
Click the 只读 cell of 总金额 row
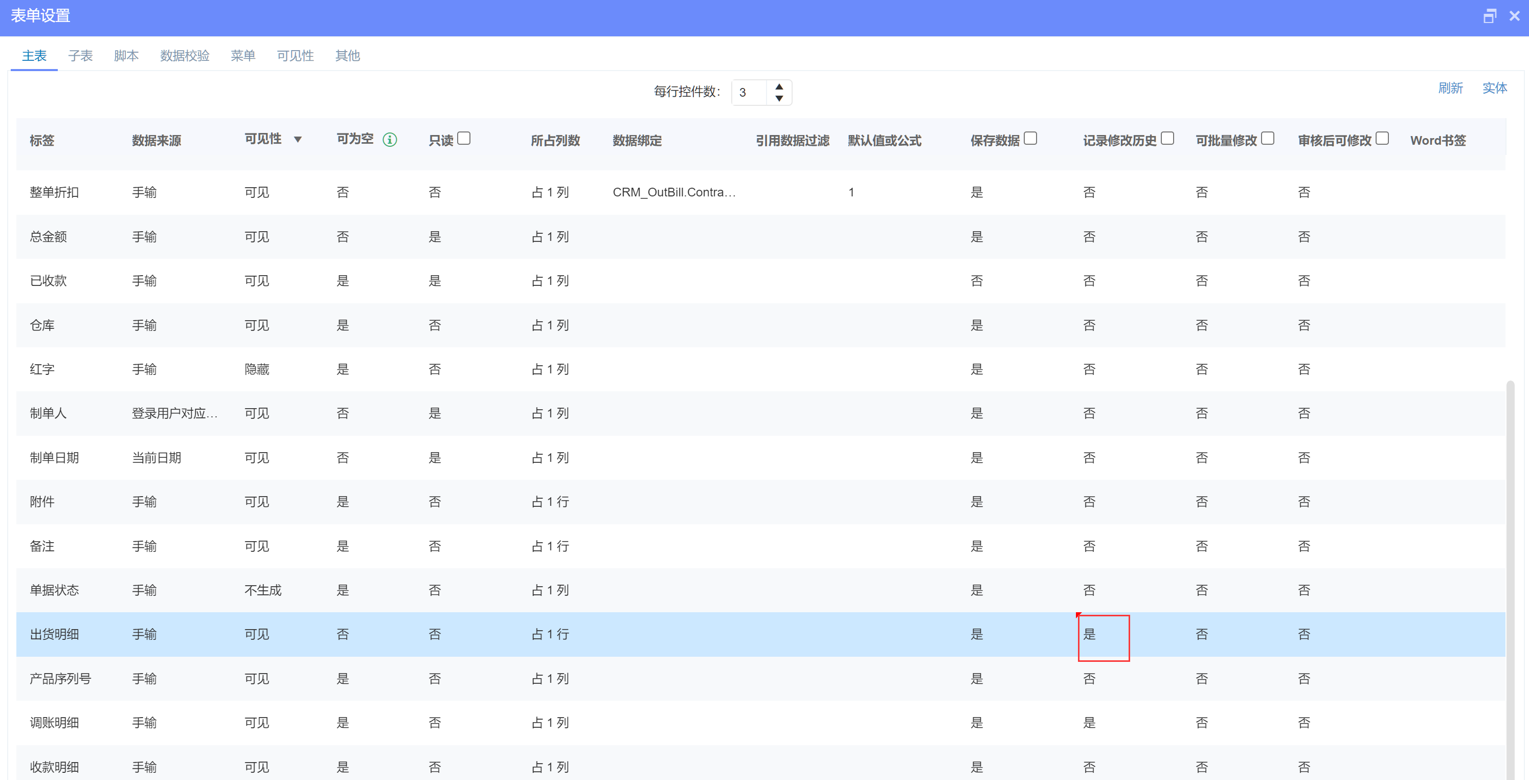pyautogui.click(x=435, y=237)
